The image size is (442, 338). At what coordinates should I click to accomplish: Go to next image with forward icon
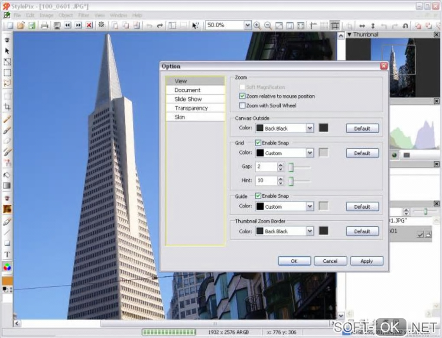tap(78, 26)
